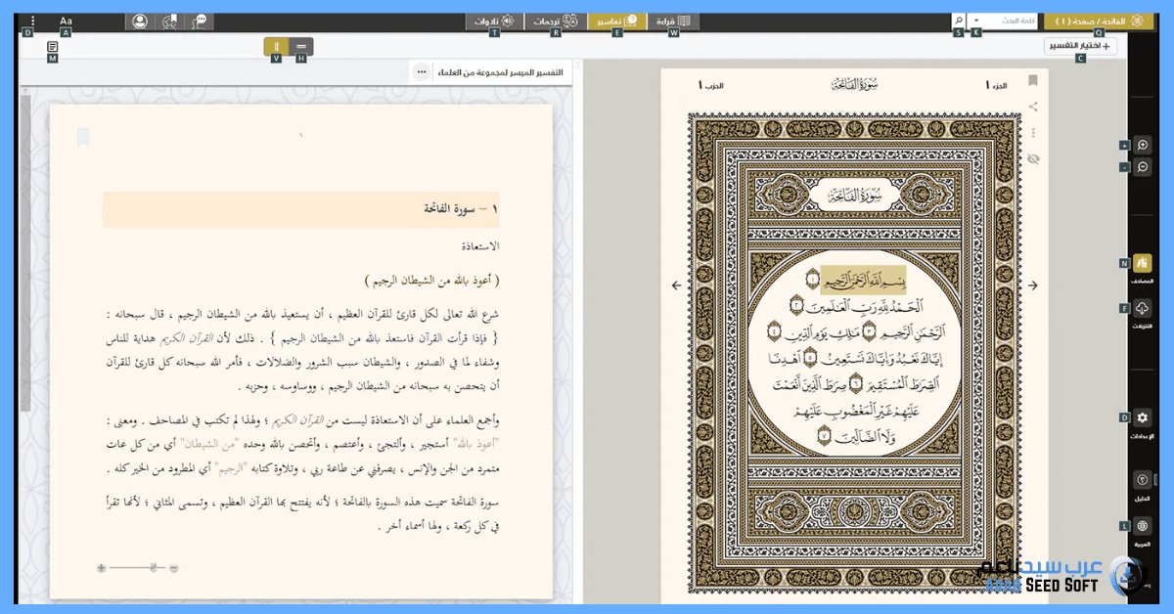Viewport: 1174px width, 614px height.
Task: Open the Mushafs (المصاحف) sidebar item
Action: click(1142, 268)
